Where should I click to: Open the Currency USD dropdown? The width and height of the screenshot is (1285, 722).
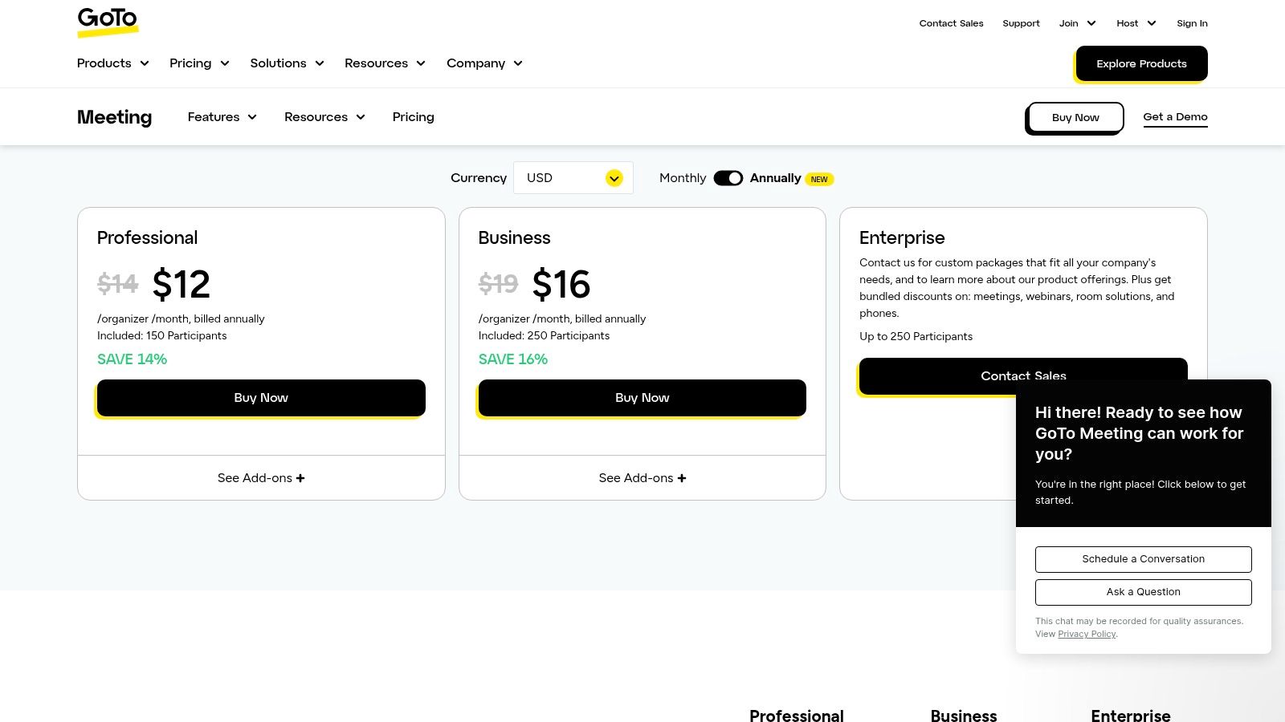click(573, 178)
